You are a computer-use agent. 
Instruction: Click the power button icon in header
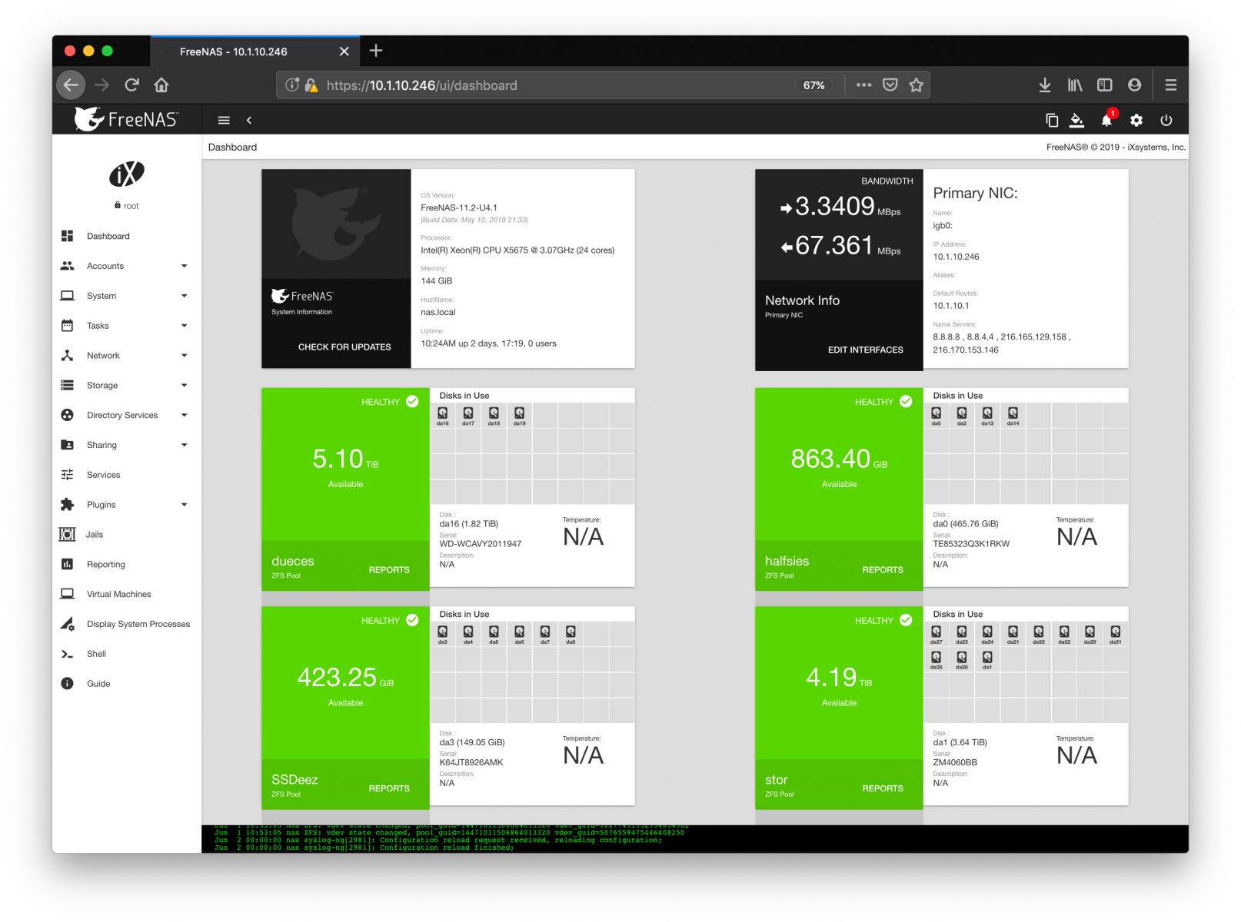pyautogui.click(x=1166, y=121)
